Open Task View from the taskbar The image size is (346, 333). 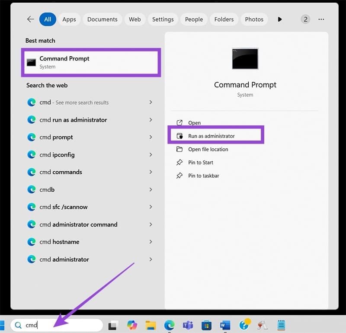112,325
